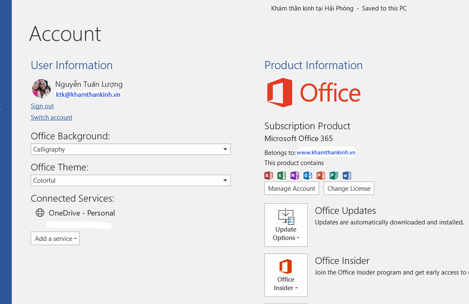The image size is (469, 304).
Task: Open Update Options menu
Action: click(x=286, y=225)
